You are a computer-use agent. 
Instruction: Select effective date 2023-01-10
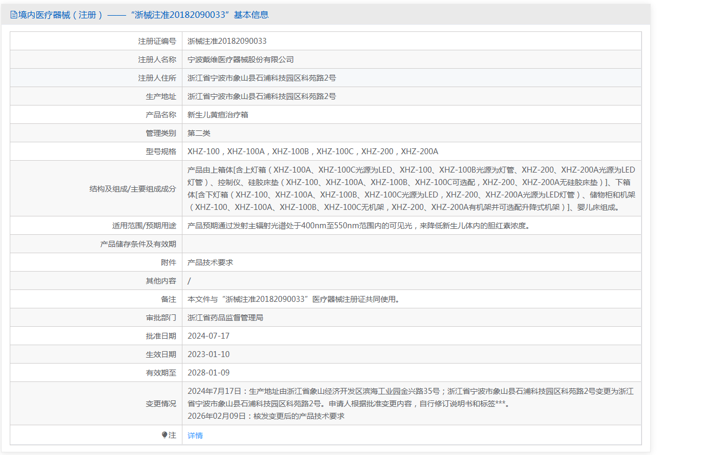208,354
